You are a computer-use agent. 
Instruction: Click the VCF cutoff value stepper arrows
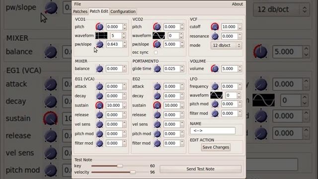[239, 27]
